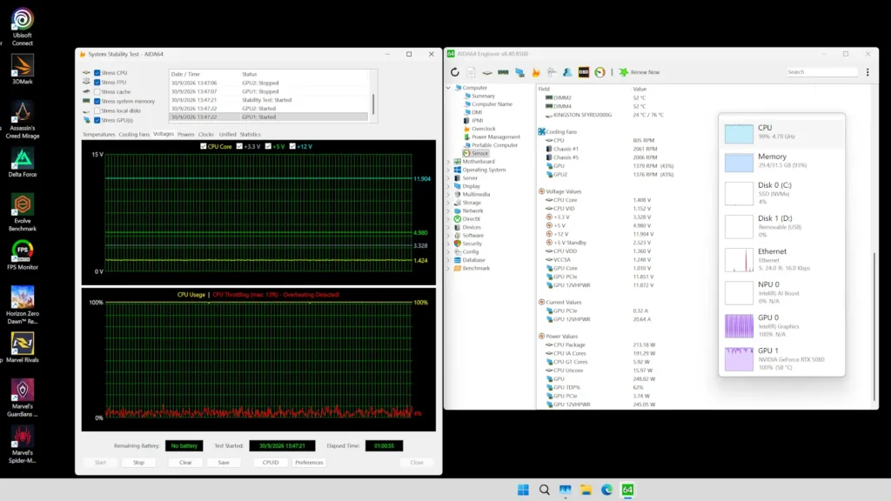Open Microsoft Edge from the taskbar
The height and width of the screenshot is (501, 891).
click(606, 490)
